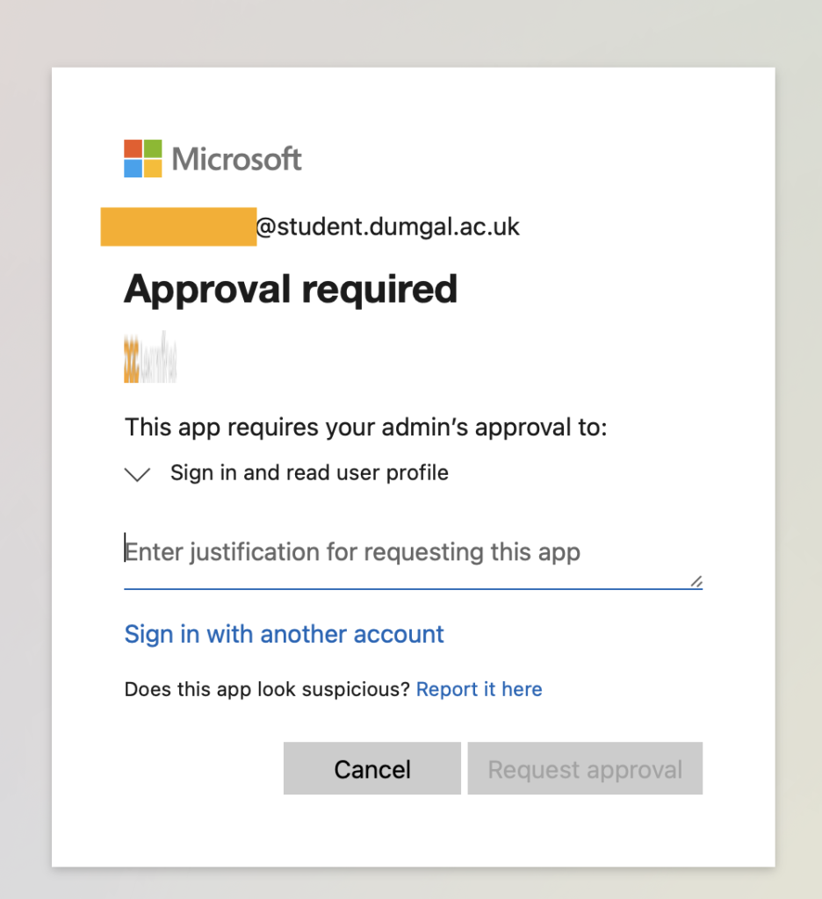Click the Request approval button
Image resolution: width=822 pixels, height=899 pixels.
click(x=585, y=769)
